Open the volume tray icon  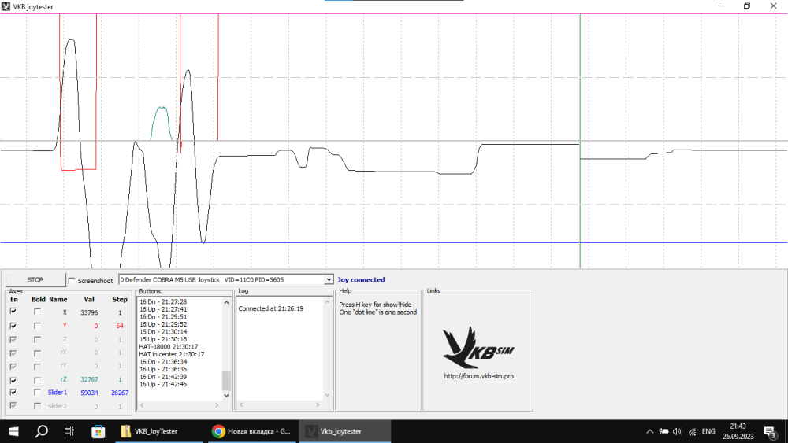coord(678,431)
